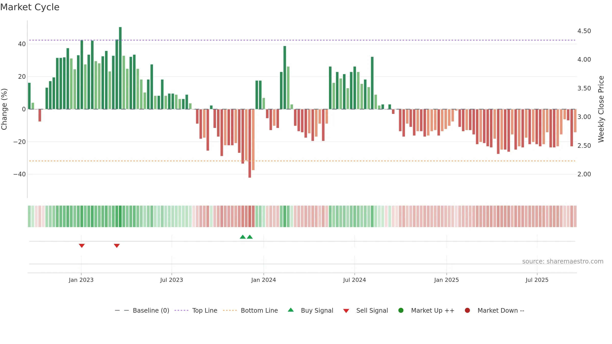The width and height of the screenshot is (612, 344).
Task: Click the Jul 2023 axis label
Action: click(172, 280)
